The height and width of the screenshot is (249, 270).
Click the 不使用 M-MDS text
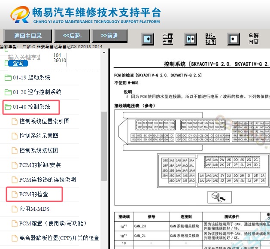126,83
